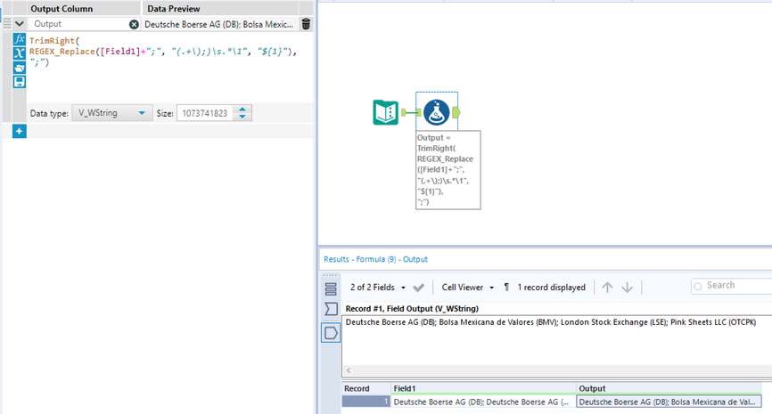Clear the Output column name

click(134, 24)
